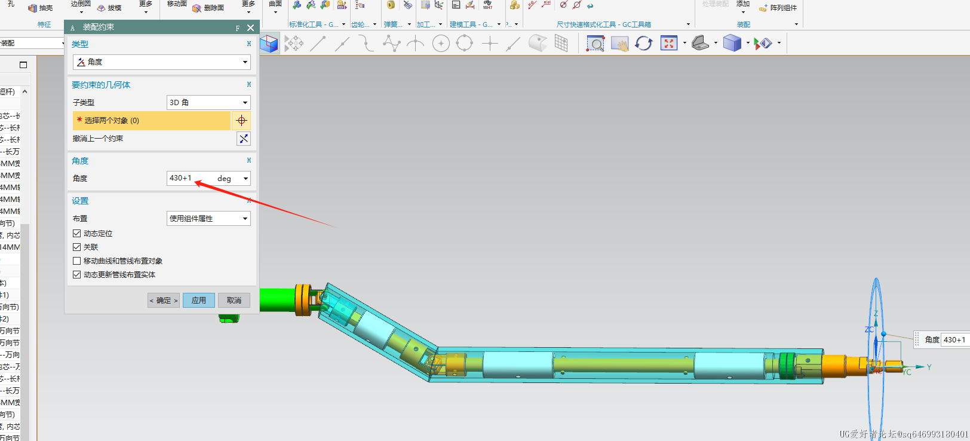Open the view orientation dropdown arrow
This screenshot has height=441, width=970.
[x=716, y=43]
